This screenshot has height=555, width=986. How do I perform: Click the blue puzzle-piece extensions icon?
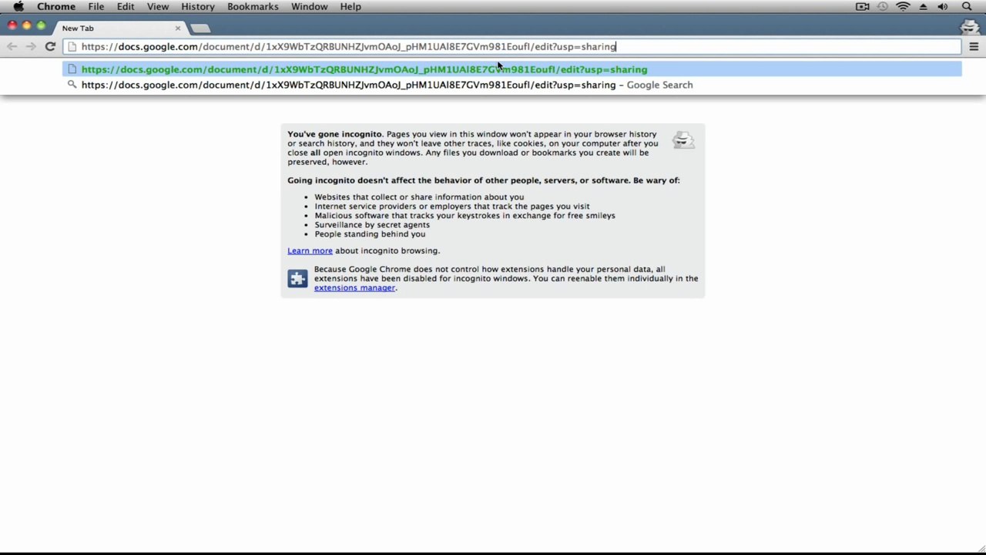coord(297,278)
